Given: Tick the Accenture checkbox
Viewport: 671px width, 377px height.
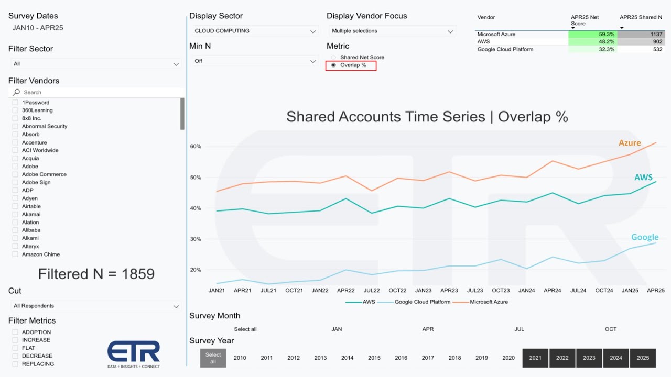Looking at the screenshot, I should tap(16, 142).
